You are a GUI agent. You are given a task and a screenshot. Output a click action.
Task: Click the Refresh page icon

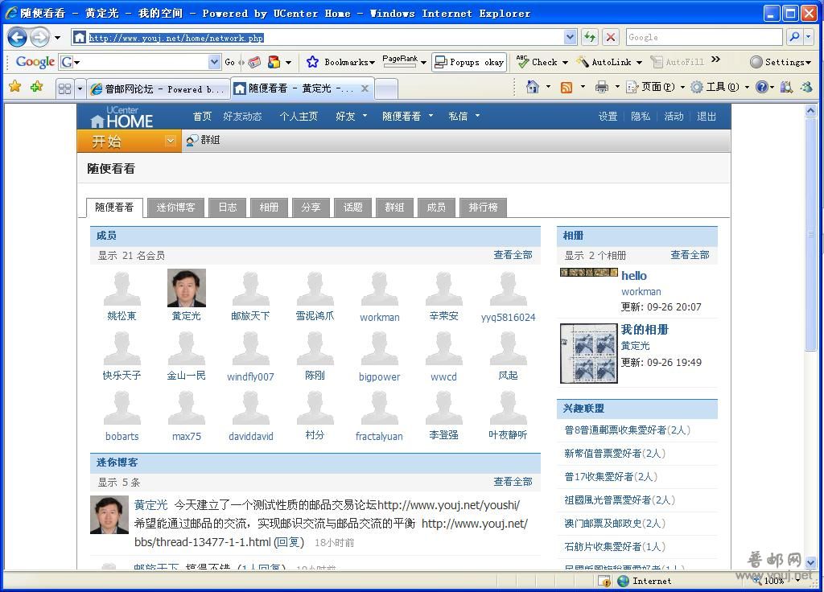(590, 37)
